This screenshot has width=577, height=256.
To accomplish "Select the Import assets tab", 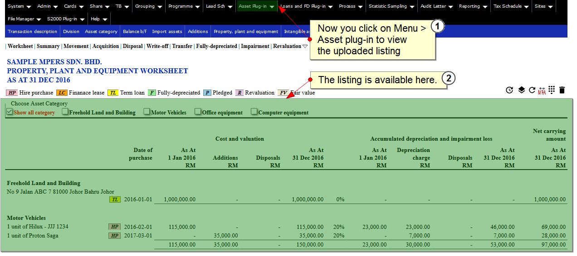I will point(167,32).
